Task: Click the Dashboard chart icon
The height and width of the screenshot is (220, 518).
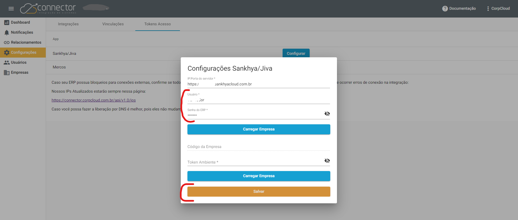Action: click(7, 23)
